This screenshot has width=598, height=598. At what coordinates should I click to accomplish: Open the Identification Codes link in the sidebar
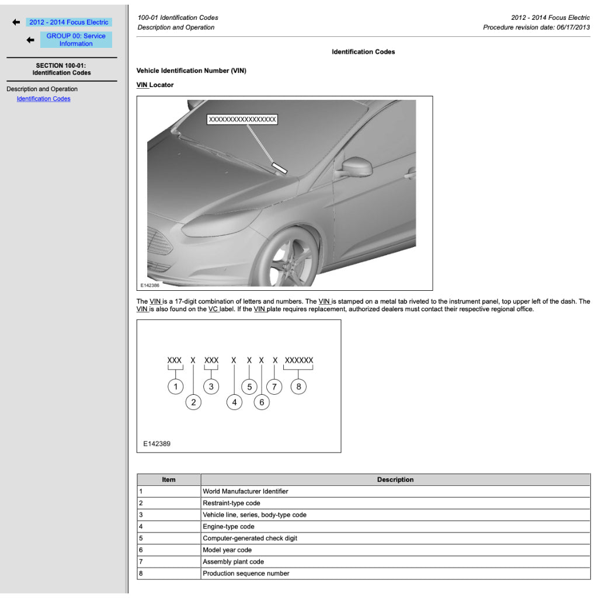click(x=43, y=99)
